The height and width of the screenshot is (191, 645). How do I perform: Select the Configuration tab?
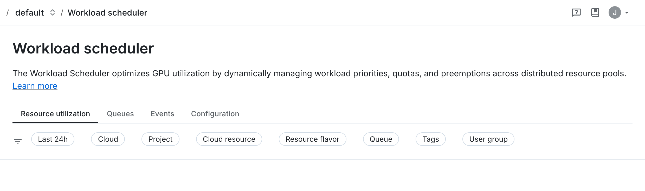click(215, 114)
